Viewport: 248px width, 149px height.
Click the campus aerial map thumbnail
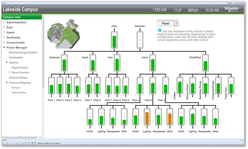tap(63, 33)
